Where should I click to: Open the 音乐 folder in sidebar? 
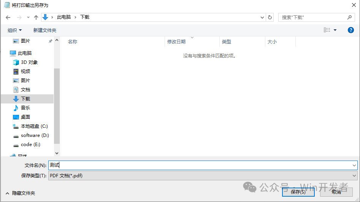pyautogui.click(x=25, y=108)
